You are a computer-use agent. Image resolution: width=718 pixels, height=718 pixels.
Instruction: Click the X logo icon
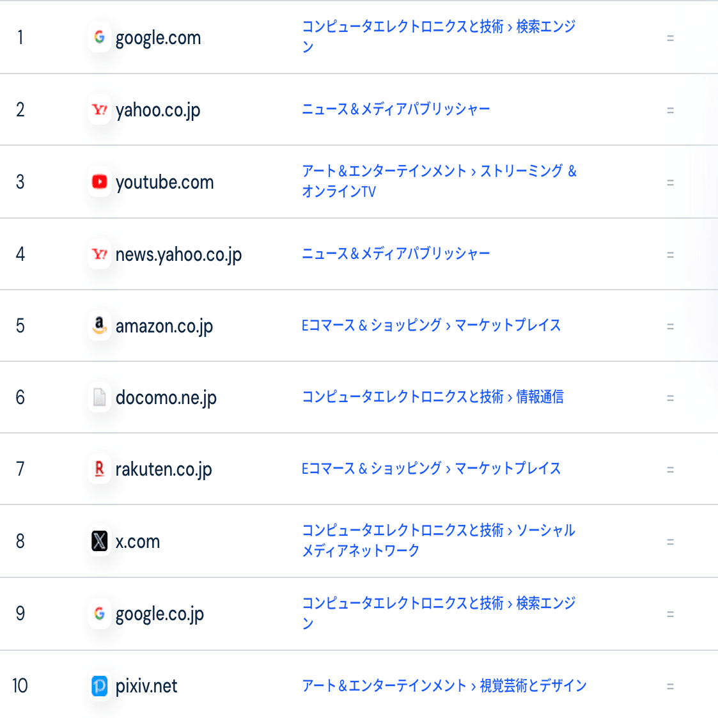pos(99,542)
